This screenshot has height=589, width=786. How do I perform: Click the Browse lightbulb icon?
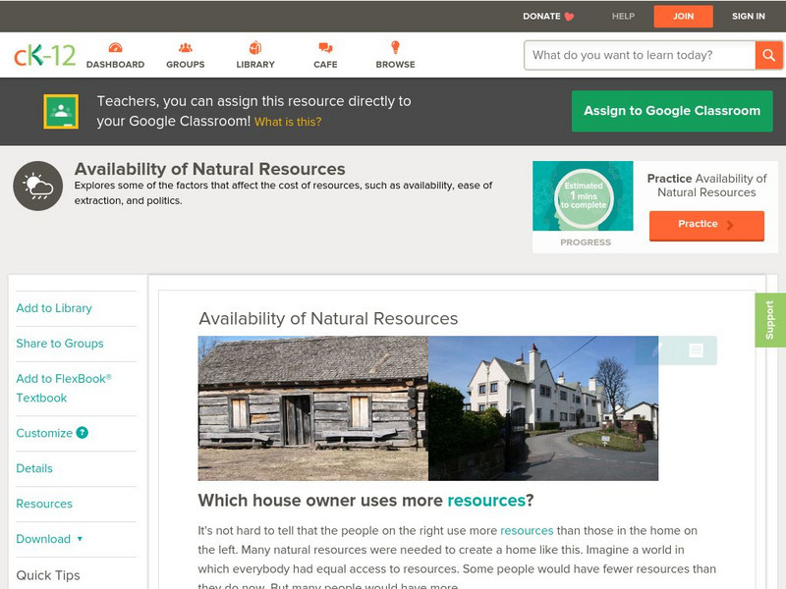(395, 48)
